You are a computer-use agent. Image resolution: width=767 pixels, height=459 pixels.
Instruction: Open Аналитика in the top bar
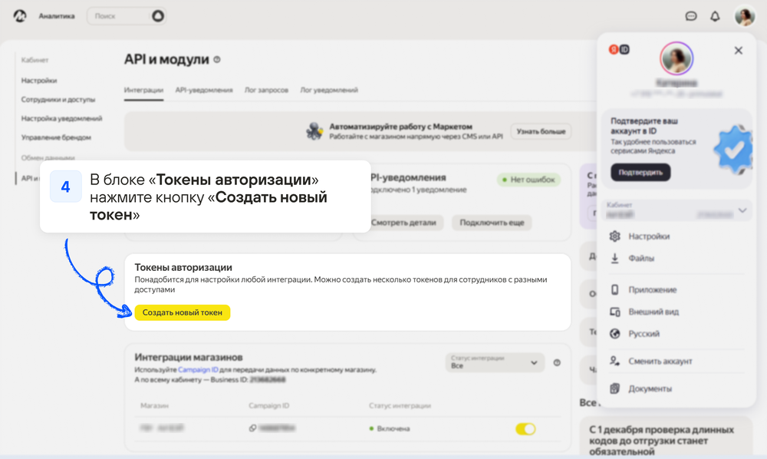click(57, 16)
